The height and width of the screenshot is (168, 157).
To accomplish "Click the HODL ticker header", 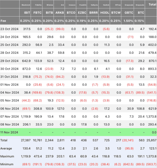I will tap(105, 12).
